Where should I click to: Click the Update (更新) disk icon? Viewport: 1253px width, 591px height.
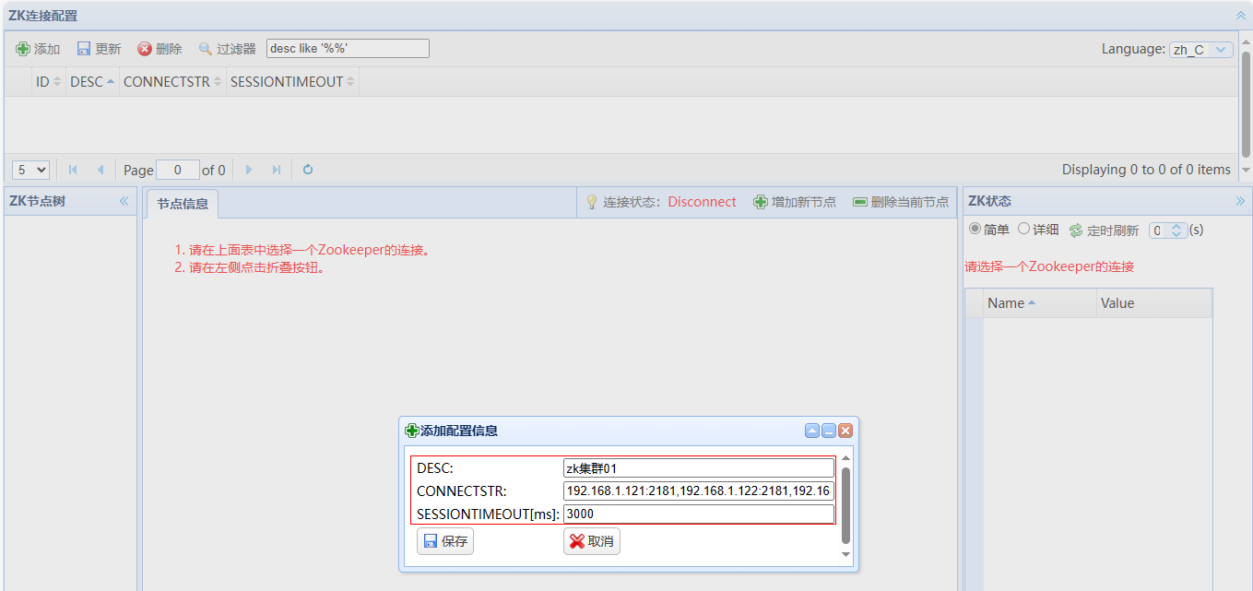tap(84, 49)
